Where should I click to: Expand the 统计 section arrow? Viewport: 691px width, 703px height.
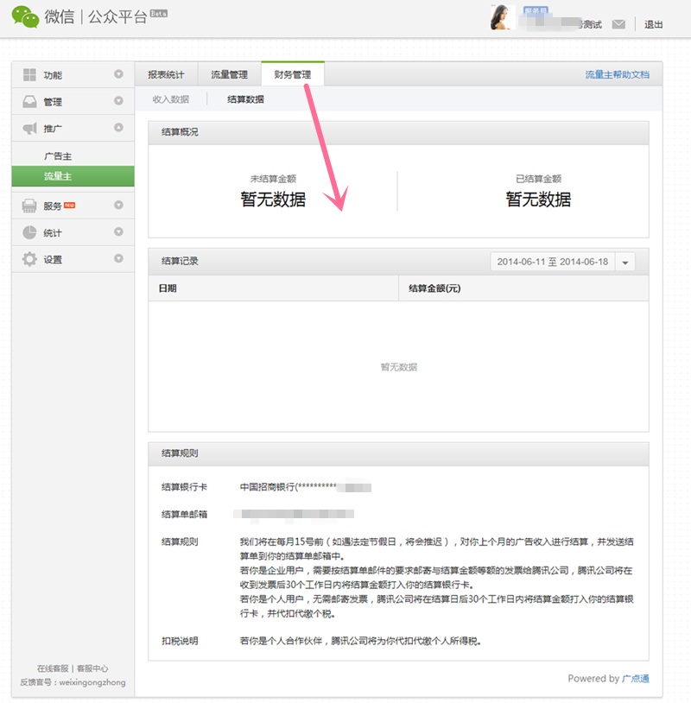pyautogui.click(x=118, y=232)
